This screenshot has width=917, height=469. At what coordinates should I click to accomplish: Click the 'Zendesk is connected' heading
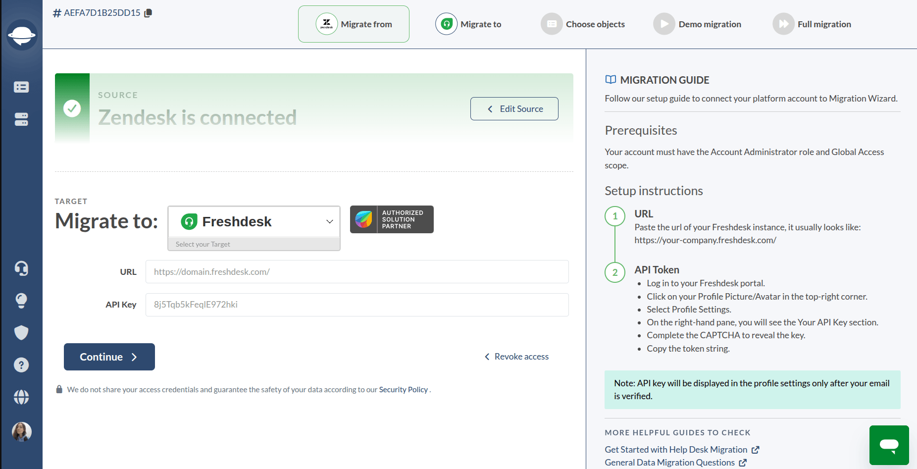point(197,117)
